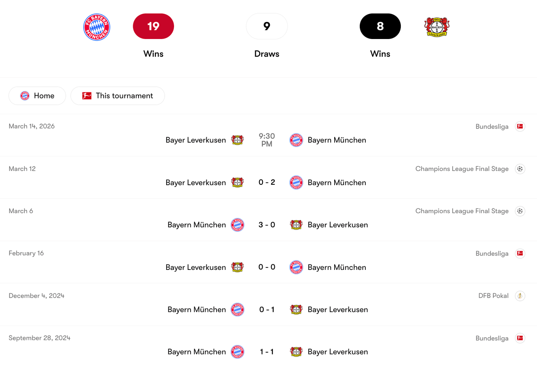Click the 9:30 PM kickoff time
The height and width of the screenshot is (366, 537).
(x=267, y=140)
